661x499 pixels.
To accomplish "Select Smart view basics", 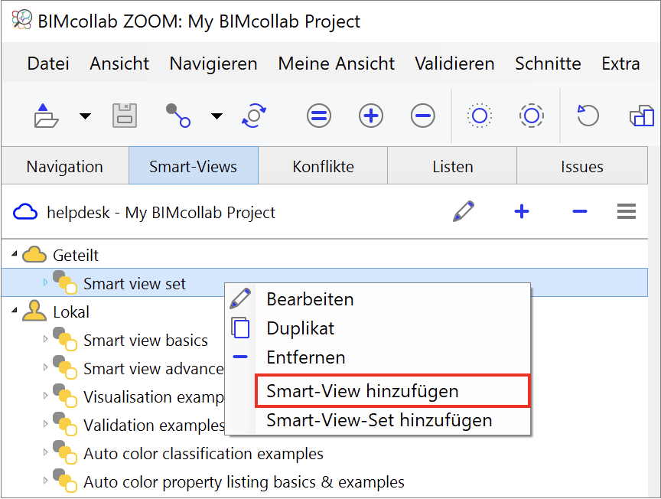I will (x=145, y=341).
